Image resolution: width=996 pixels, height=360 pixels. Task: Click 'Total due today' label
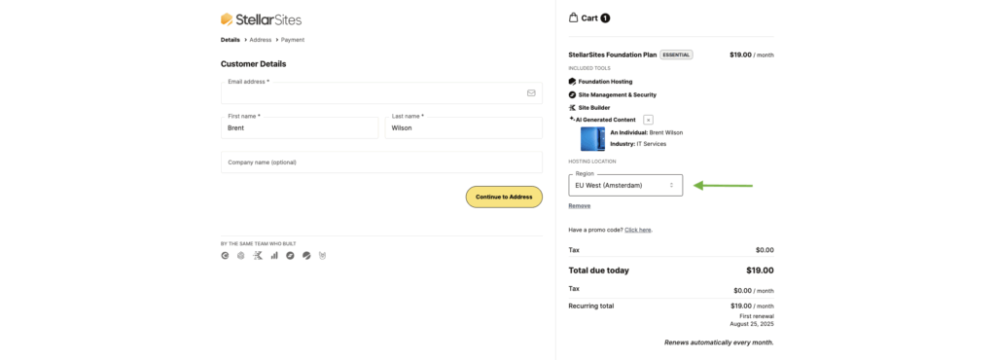coord(598,270)
